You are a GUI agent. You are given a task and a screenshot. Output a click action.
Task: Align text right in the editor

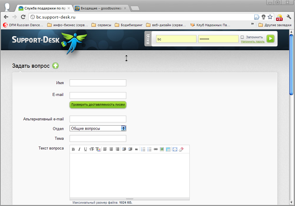pyautogui.click(x=117, y=149)
